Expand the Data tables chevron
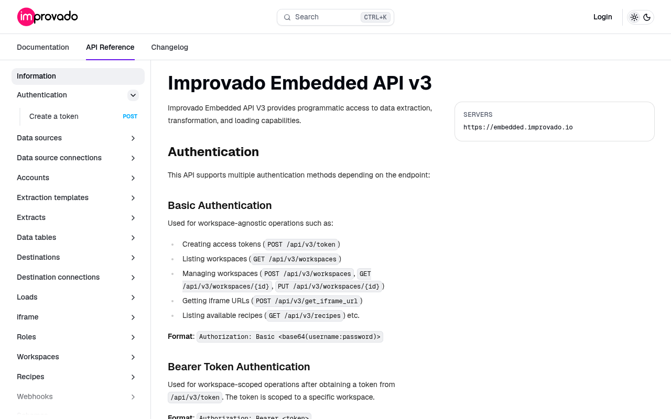This screenshot has width=671, height=419. pyautogui.click(x=133, y=238)
